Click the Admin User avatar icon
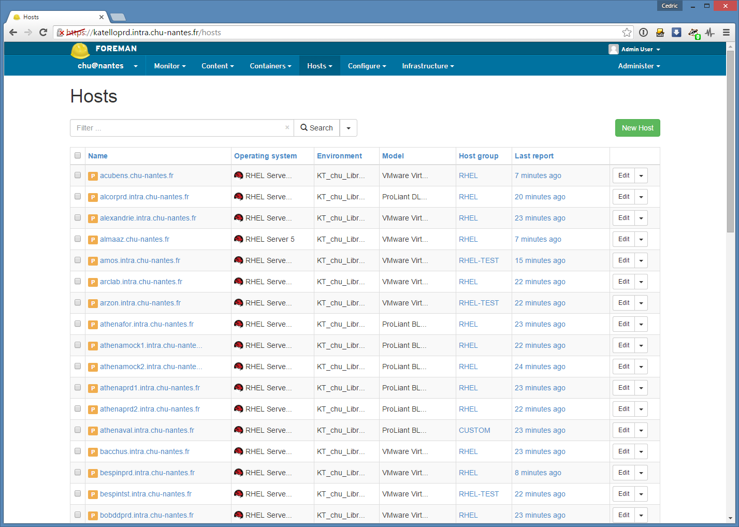Screen dimensions: 739x527 614,49
